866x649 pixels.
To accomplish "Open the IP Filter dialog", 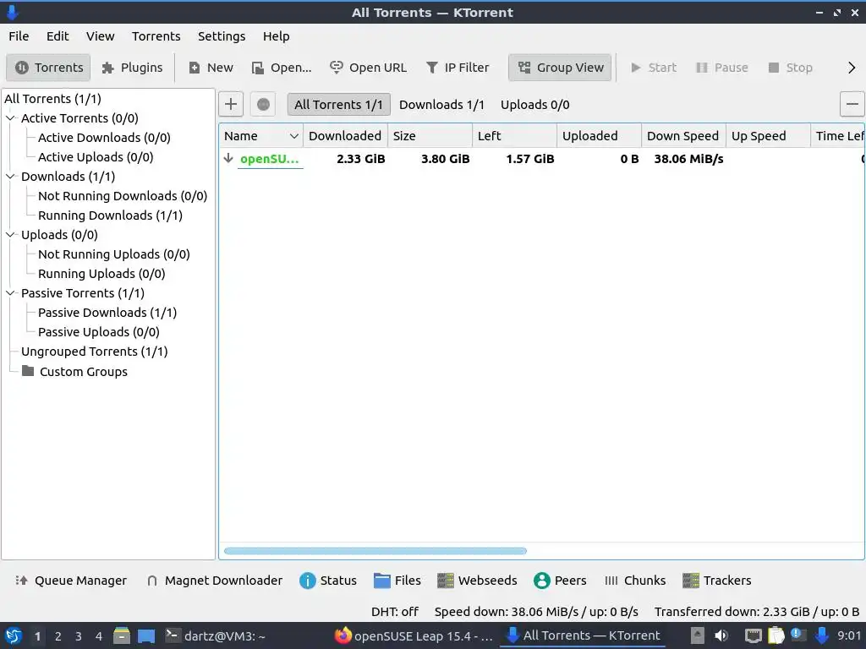I will (458, 68).
